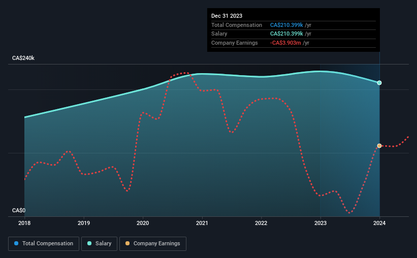Image resolution: width=417 pixels, height=258 pixels.
Task: Click the Company Earnings row label in tooltip
Action: tap(234, 43)
